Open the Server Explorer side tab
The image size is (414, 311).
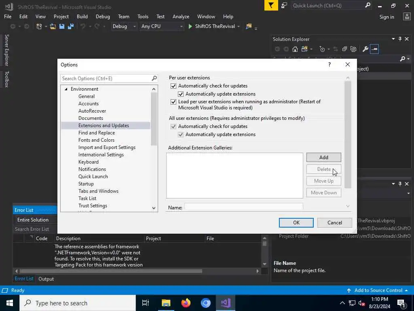coord(6,50)
